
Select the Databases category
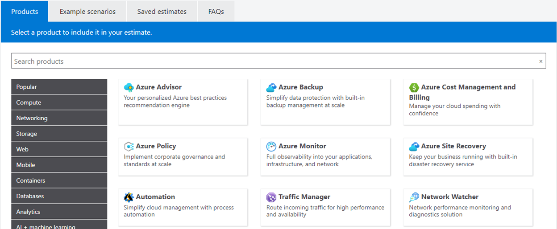tap(59, 196)
